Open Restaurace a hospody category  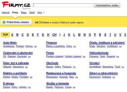[61, 73]
